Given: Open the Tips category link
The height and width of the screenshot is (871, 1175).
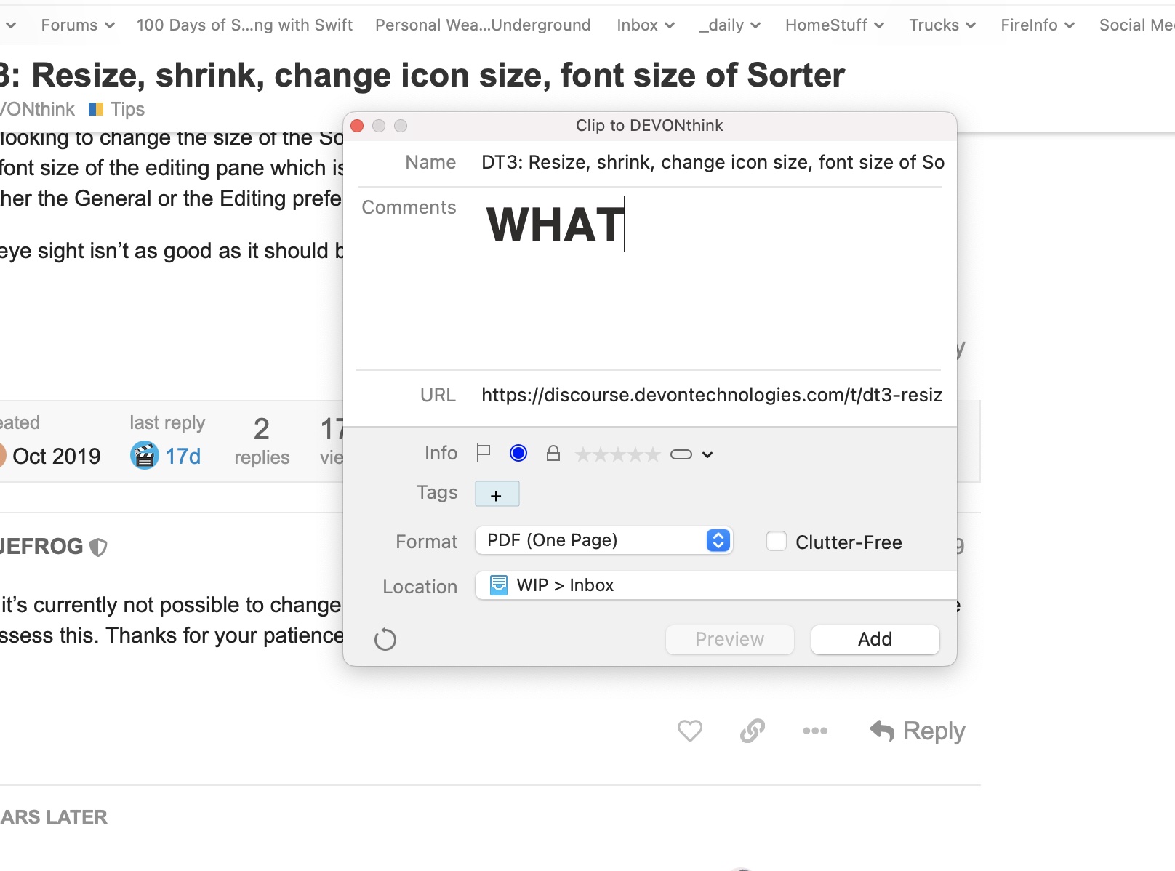Looking at the screenshot, I should coord(116,109).
